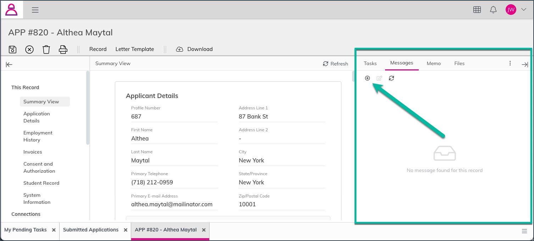
Task: Add a new message with plus icon
Action: click(x=367, y=78)
